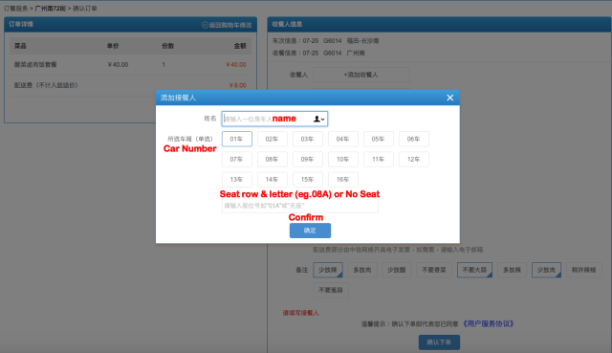Select carriage 08车

[x=272, y=160]
